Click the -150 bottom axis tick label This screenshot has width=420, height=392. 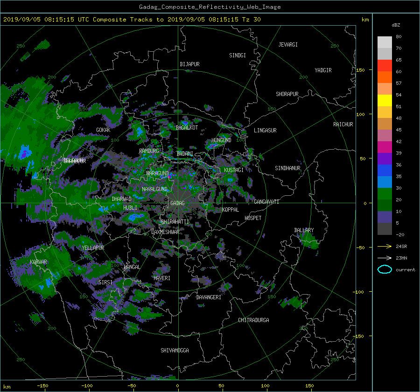42,386
